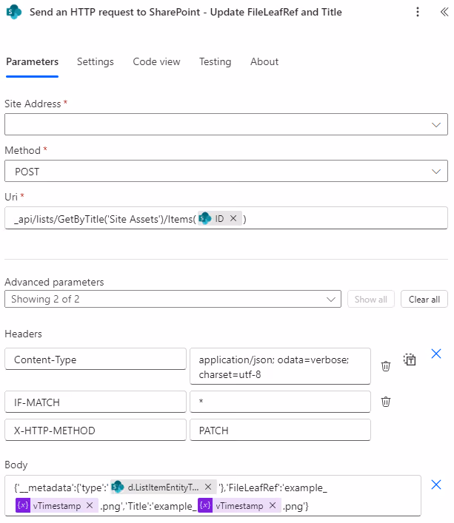Select the ID dynamic content token

coord(219,218)
